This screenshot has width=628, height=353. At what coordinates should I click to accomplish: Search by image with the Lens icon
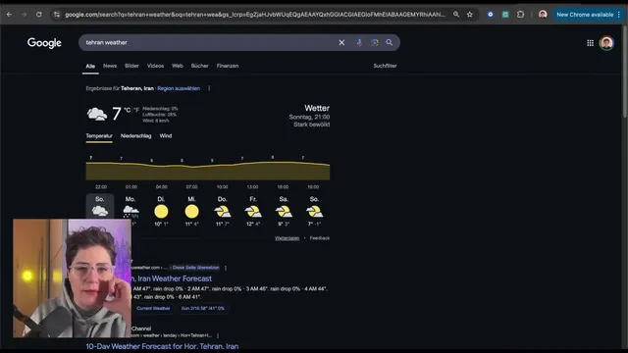pos(375,42)
